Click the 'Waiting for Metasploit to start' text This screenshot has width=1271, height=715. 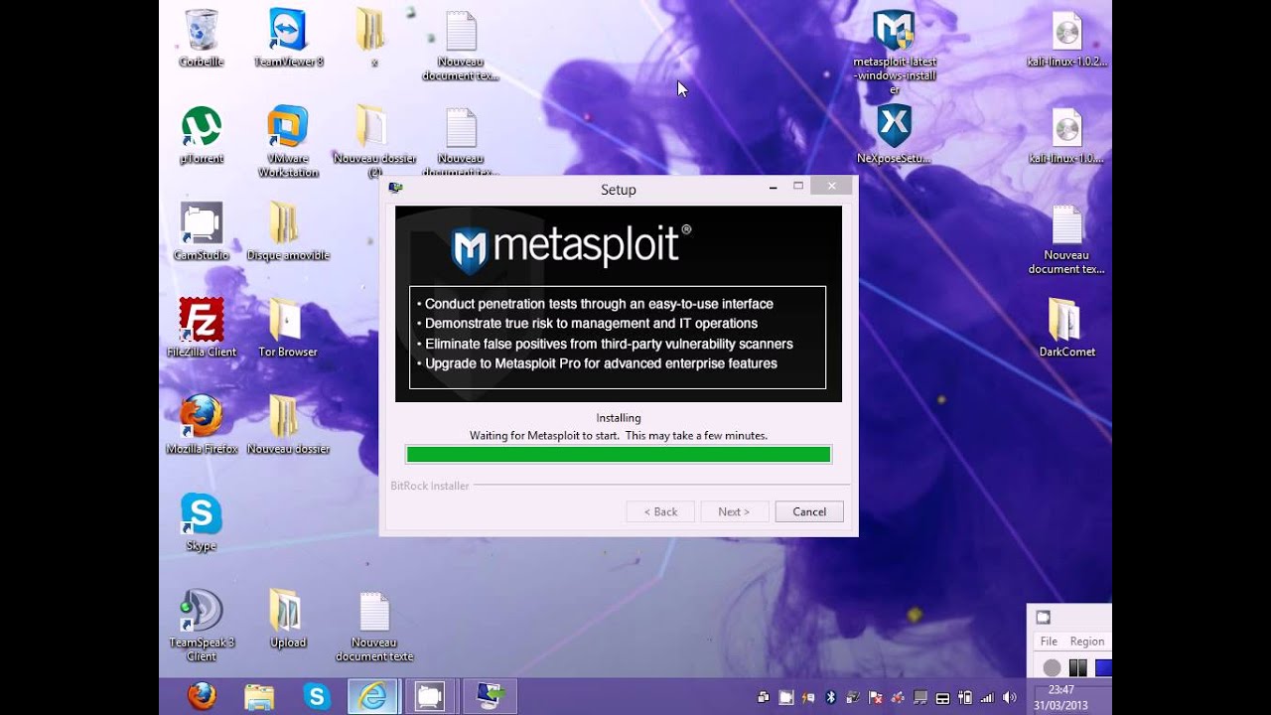click(619, 435)
